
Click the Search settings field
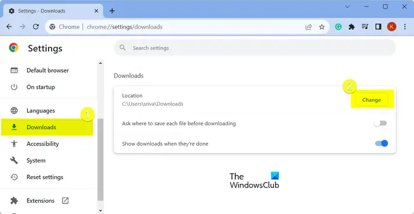coord(254,48)
